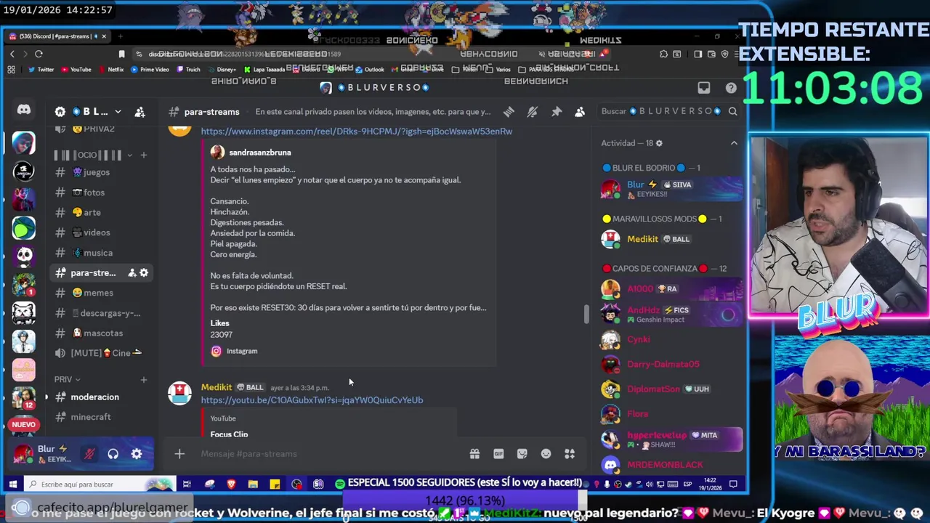This screenshot has height=523, width=930.
Task: Click the plus attach button in message bar
Action: click(179, 454)
